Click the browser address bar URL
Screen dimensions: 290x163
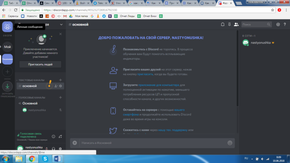tap(80, 10)
